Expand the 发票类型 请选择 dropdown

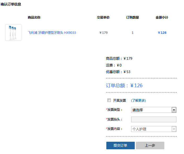pos(154,110)
